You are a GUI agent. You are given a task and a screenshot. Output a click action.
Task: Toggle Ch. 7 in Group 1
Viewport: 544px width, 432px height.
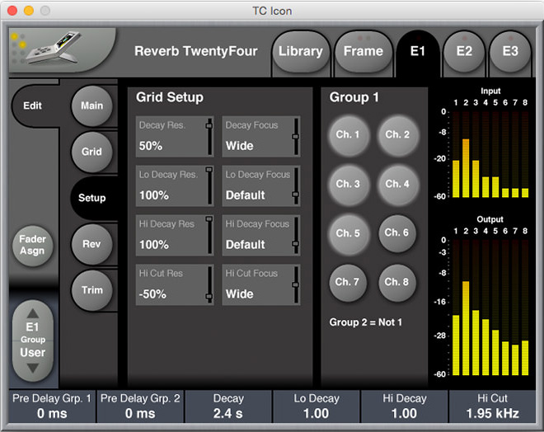[348, 282]
